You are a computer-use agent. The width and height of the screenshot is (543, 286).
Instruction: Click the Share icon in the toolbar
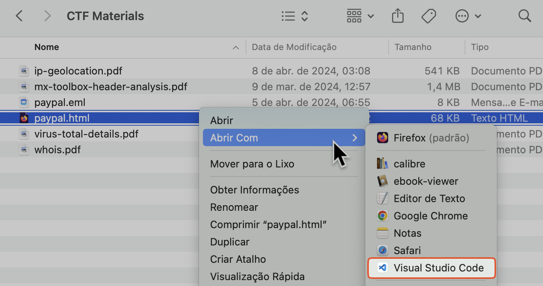pyautogui.click(x=398, y=16)
